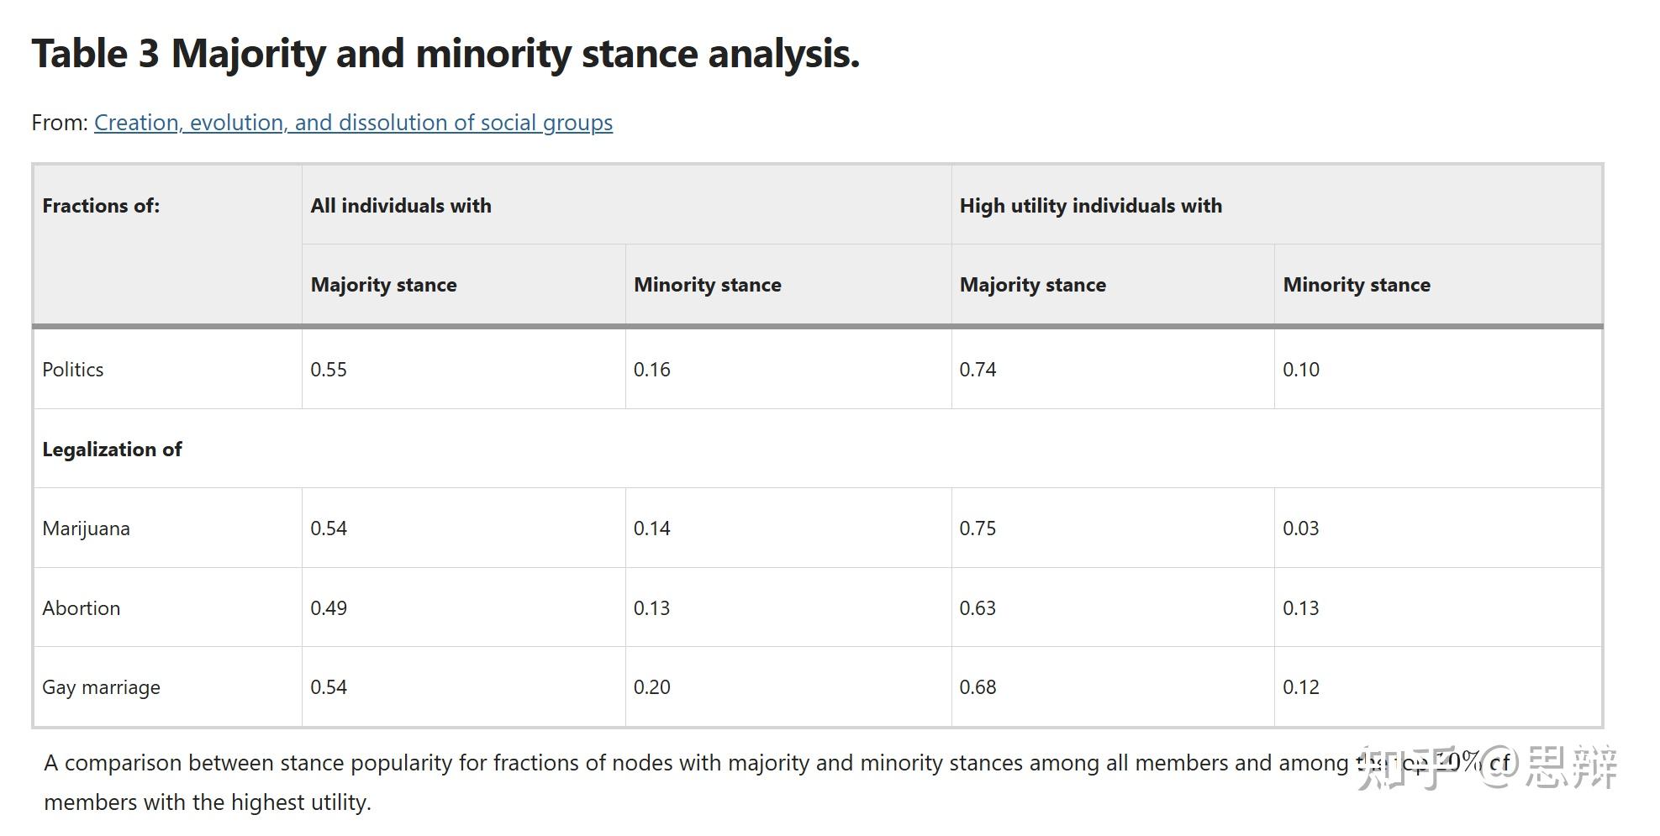Select the Marijuana row label
This screenshot has width=1660, height=836.
(x=86, y=528)
